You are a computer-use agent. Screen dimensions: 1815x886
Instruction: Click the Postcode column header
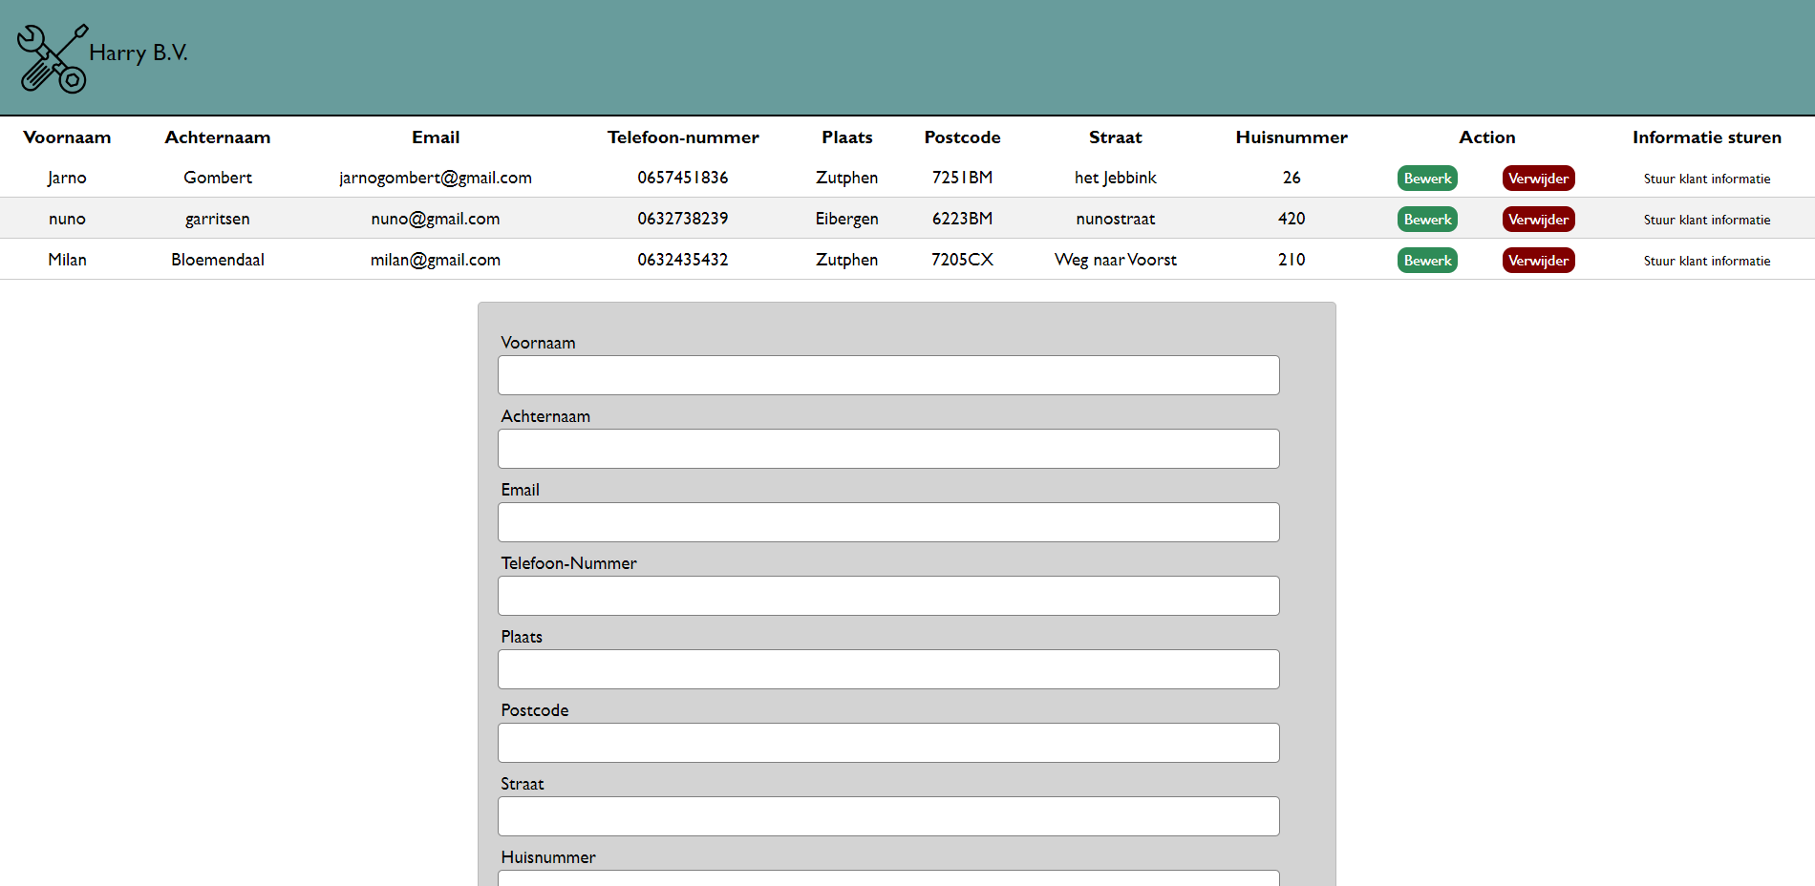point(962,137)
